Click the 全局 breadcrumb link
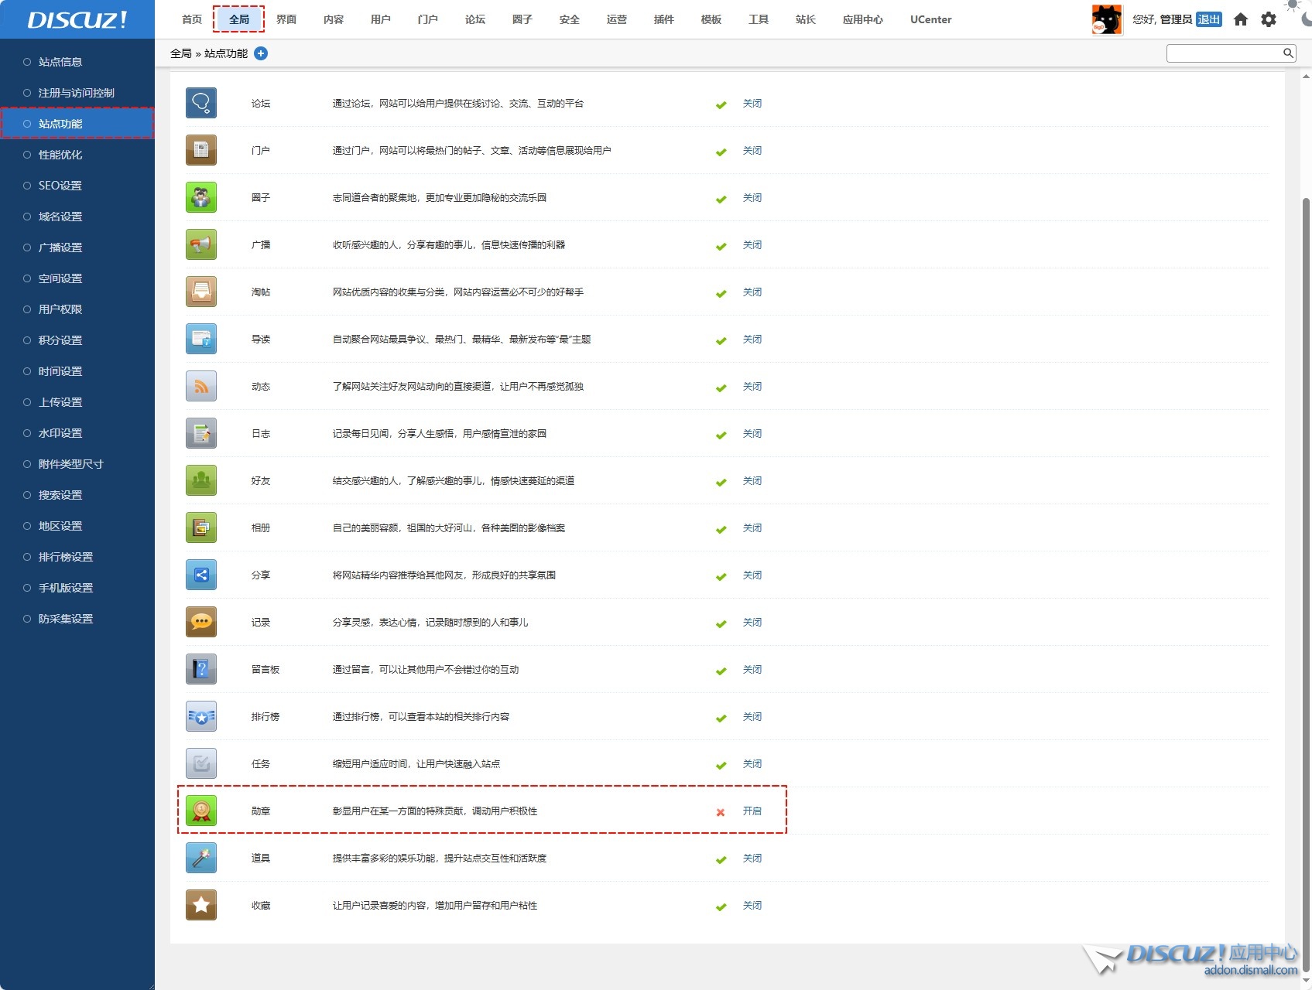1312x990 pixels. [180, 53]
